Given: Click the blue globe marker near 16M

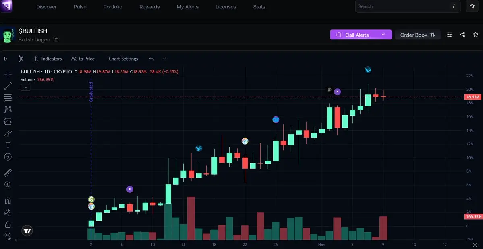Looking at the screenshot, I should [276, 120].
